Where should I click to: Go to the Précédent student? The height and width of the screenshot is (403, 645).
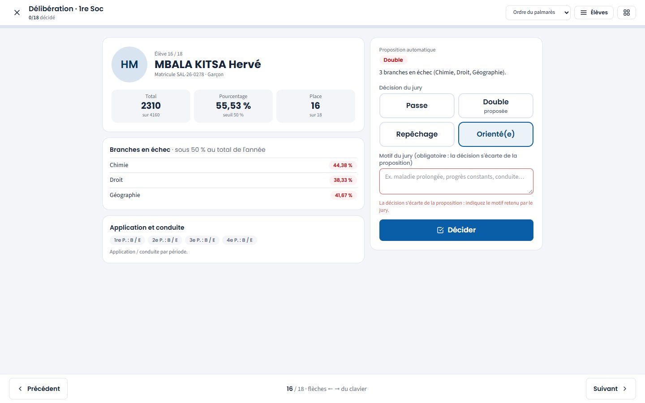point(39,389)
